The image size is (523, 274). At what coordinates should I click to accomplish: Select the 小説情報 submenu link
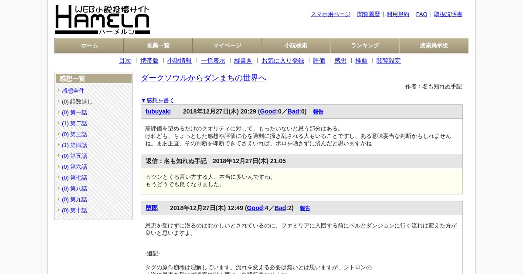point(180,61)
